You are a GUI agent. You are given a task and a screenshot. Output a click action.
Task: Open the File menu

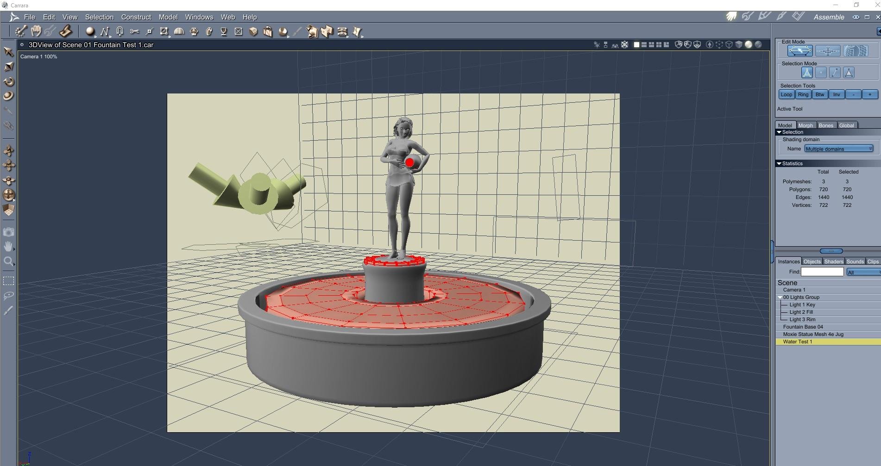click(30, 17)
